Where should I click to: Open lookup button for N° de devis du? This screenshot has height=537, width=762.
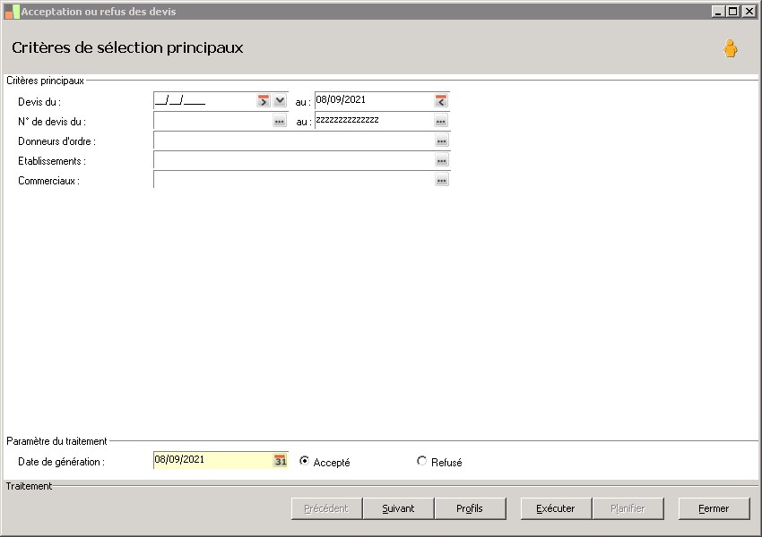point(280,121)
